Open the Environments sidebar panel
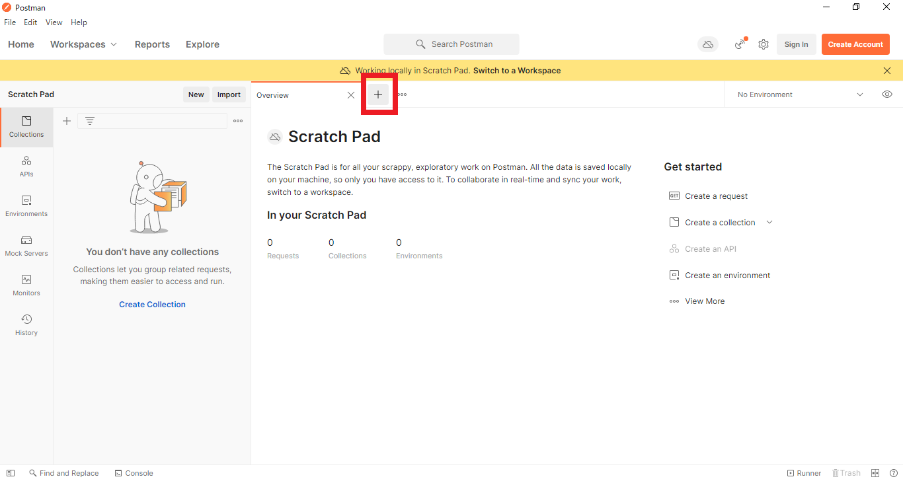The width and height of the screenshot is (903, 481). point(26,207)
